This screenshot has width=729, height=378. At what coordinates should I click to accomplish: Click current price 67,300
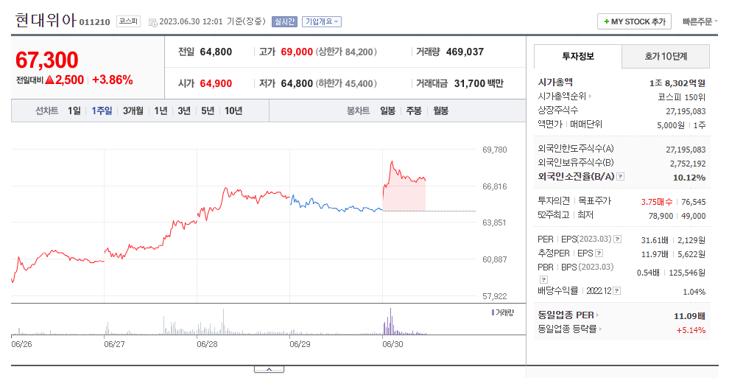pos(47,60)
